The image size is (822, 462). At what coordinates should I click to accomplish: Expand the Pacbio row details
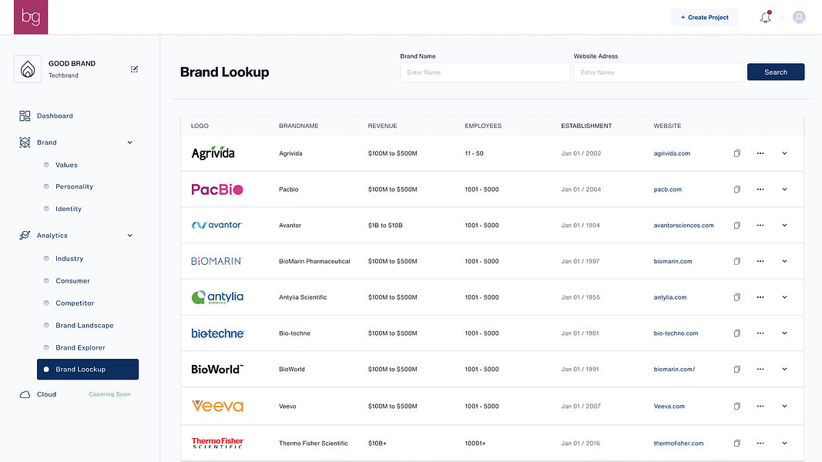pyautogui.click(x=785, y=189)
